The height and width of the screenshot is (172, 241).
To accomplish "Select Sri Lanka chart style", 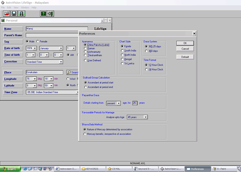I will [128, 63].
